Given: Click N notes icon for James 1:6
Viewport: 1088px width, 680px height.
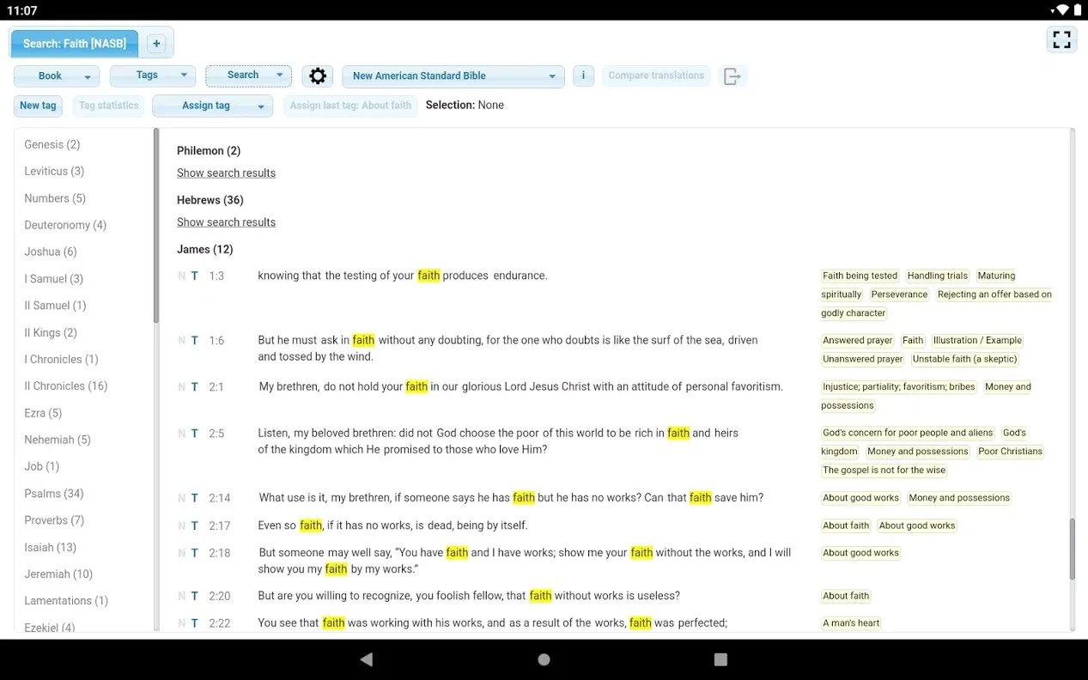Looking at the screenshot, I should point(181,341).
